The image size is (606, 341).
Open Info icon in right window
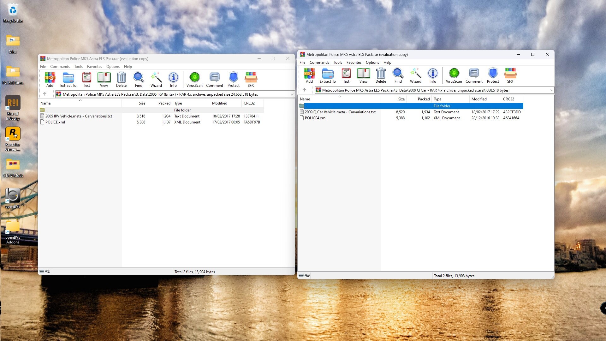point(432,75)
